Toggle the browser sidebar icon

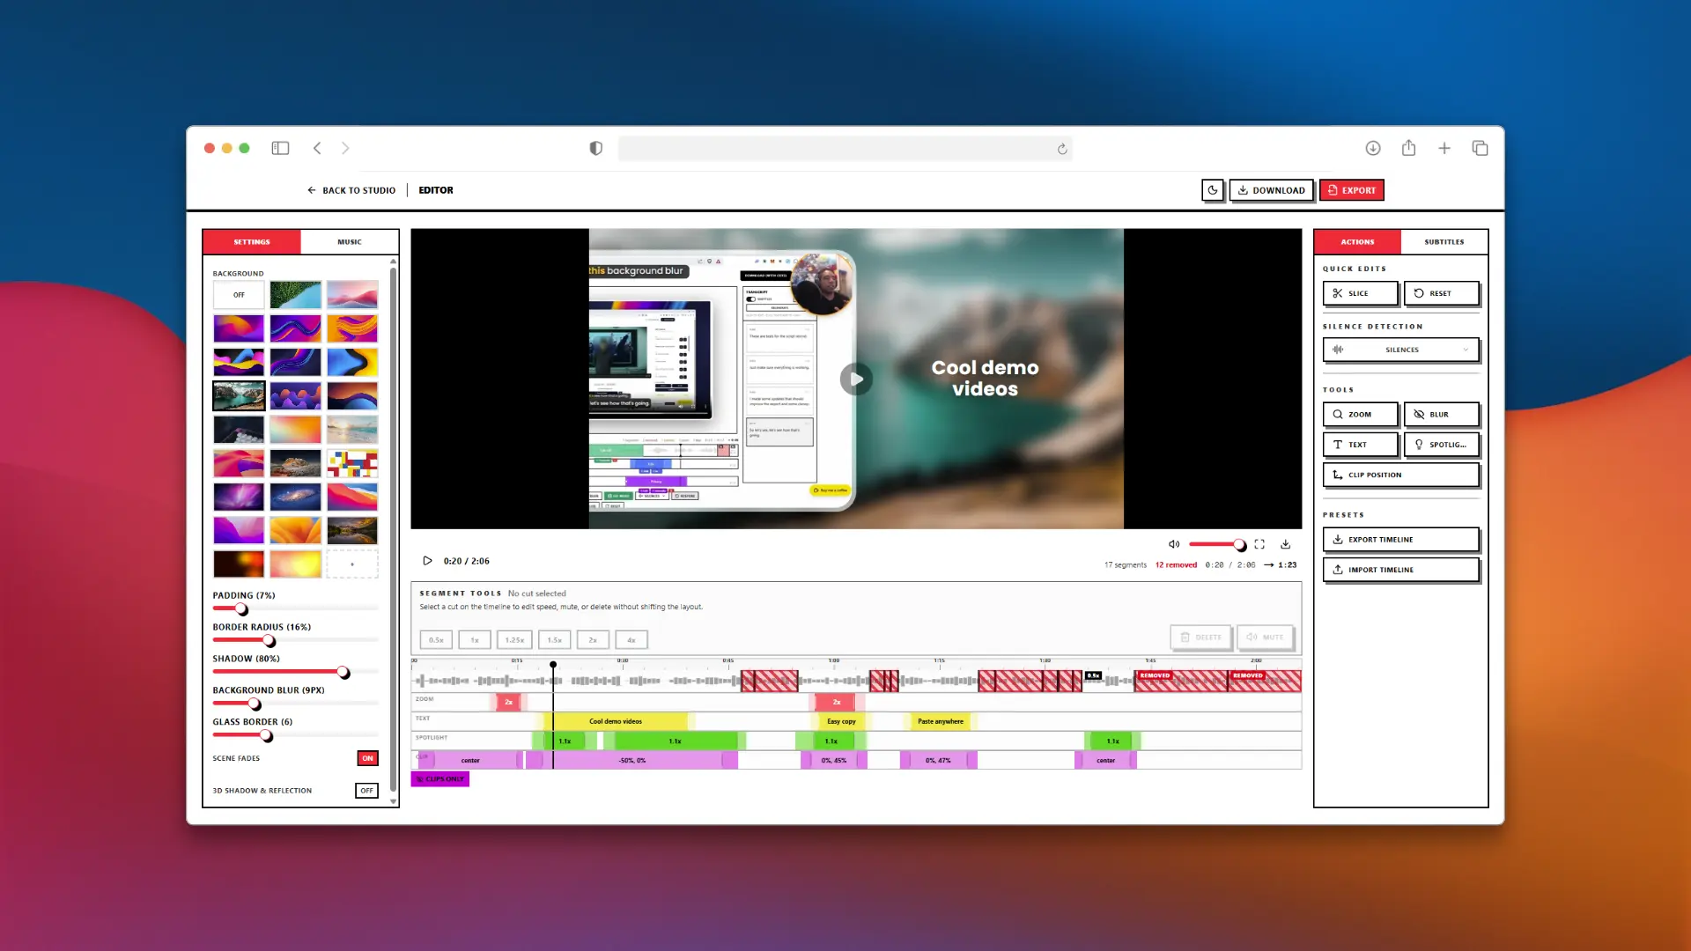tap(280, 148)
